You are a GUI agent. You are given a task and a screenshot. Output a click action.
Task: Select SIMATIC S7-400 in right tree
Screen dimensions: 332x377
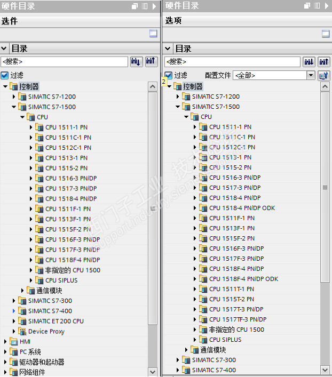pyautogui.click(x=214, y=370)
